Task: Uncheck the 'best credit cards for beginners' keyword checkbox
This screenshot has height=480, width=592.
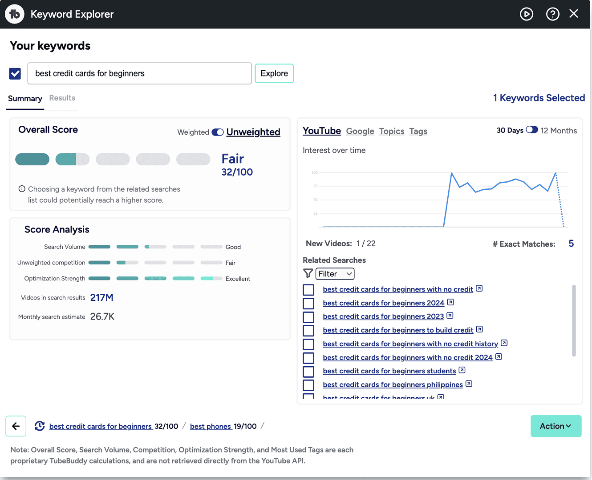Action: point(15,73)
